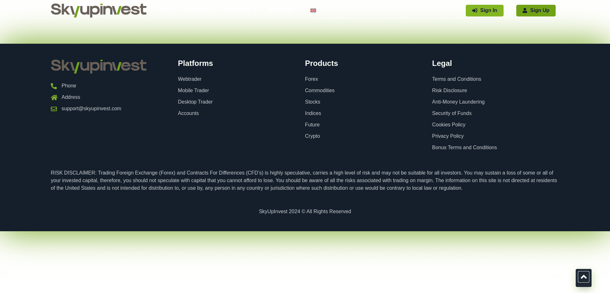Expand the Products menu in the navbar

(242, 10)
